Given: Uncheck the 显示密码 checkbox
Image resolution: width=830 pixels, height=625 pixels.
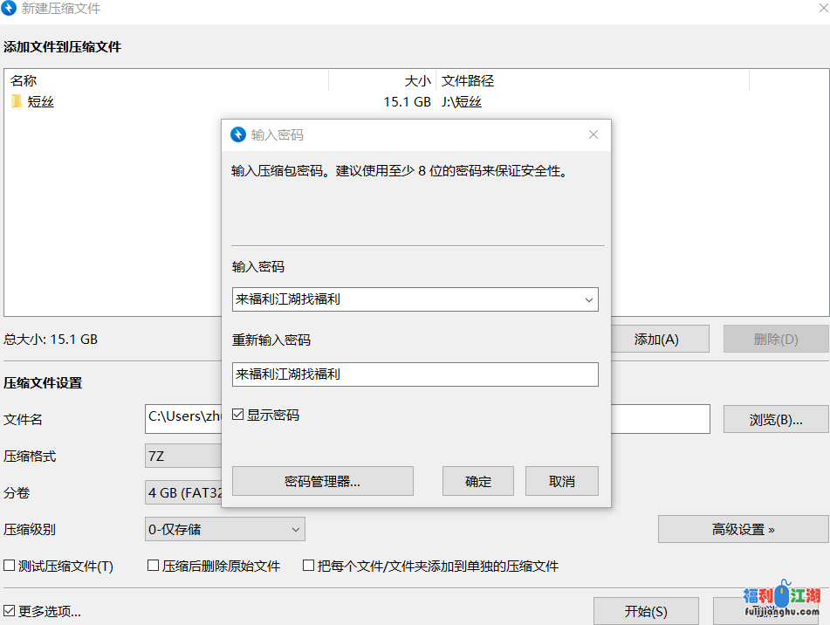Looking at the screenshot, I should (x=238, y=416).
